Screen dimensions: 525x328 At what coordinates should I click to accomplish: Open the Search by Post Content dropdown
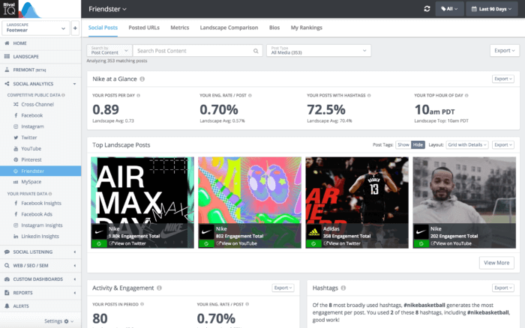coord(109,51)
